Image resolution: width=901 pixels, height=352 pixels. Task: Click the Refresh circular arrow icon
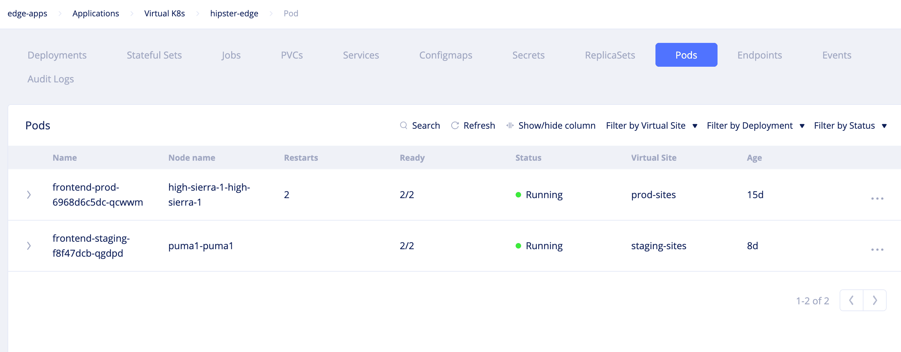point(455,125)
